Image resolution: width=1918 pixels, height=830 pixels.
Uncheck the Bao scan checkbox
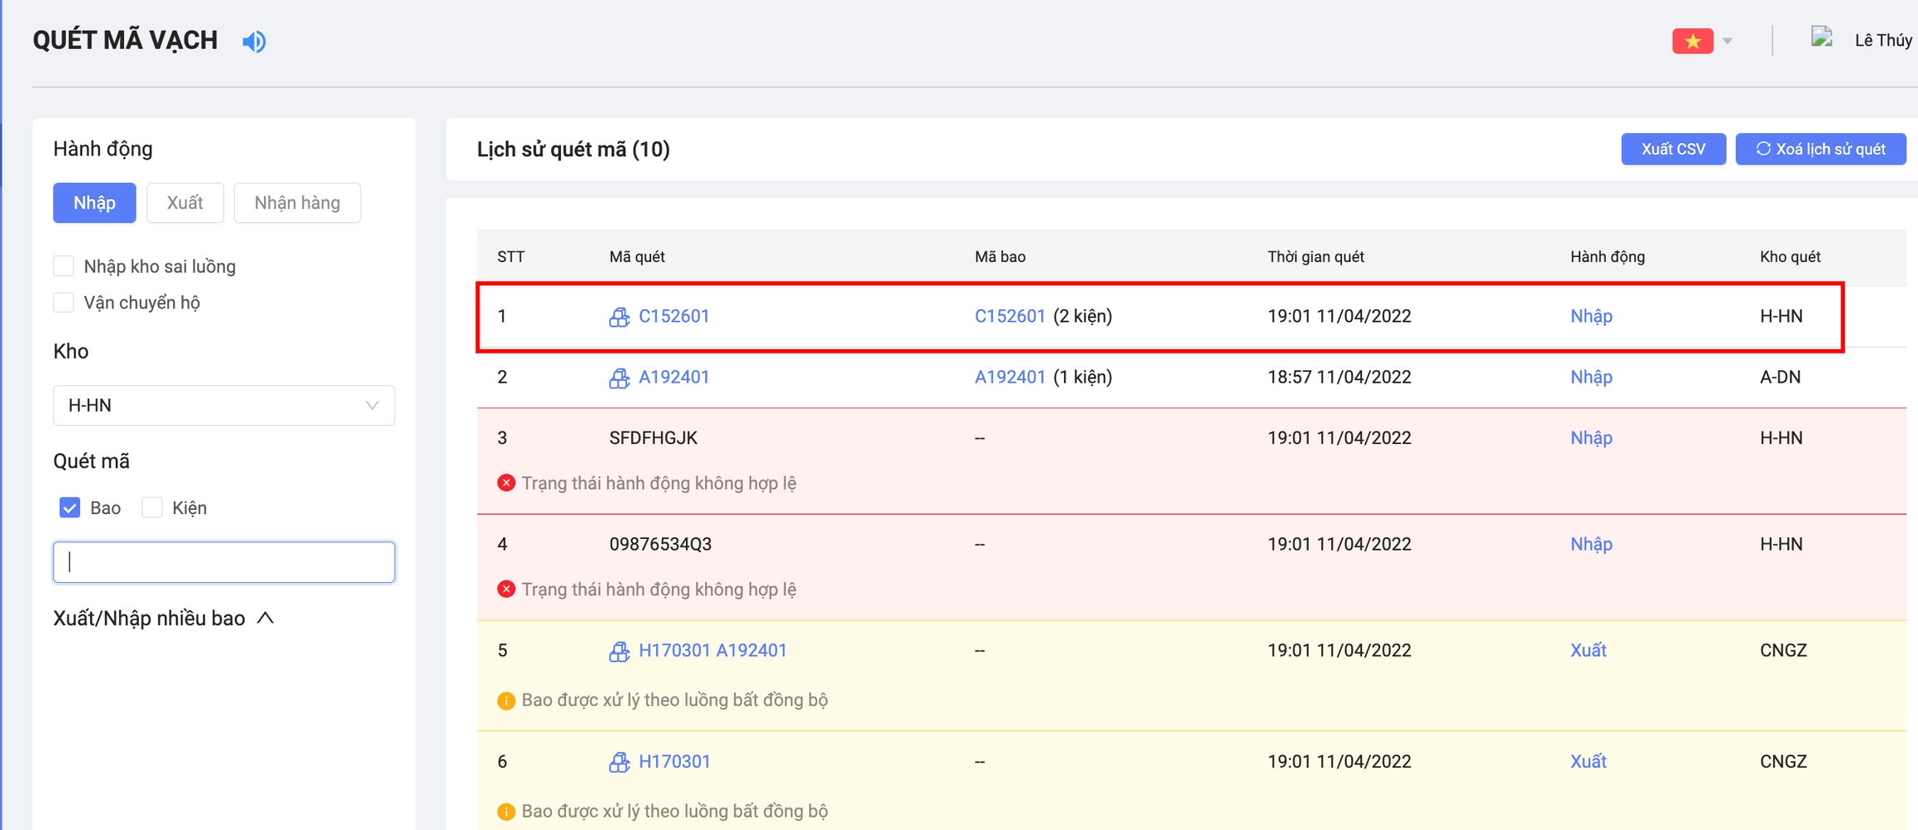tap(70, 507)
